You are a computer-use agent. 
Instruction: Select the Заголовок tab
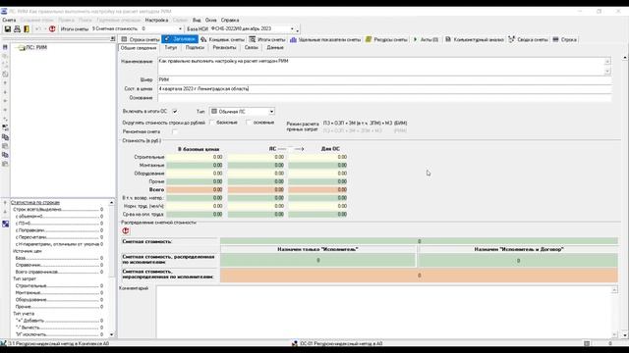click(x=180, y=39)
